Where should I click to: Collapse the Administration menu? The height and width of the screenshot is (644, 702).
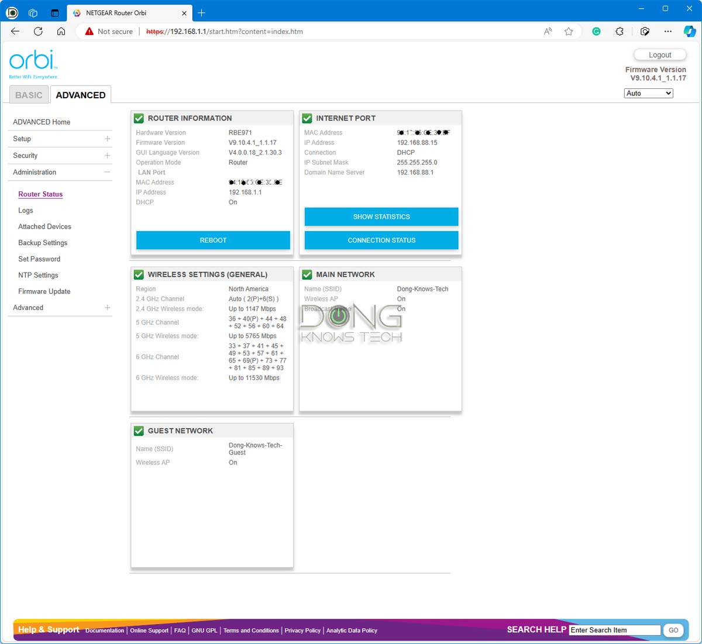point(107,172)
